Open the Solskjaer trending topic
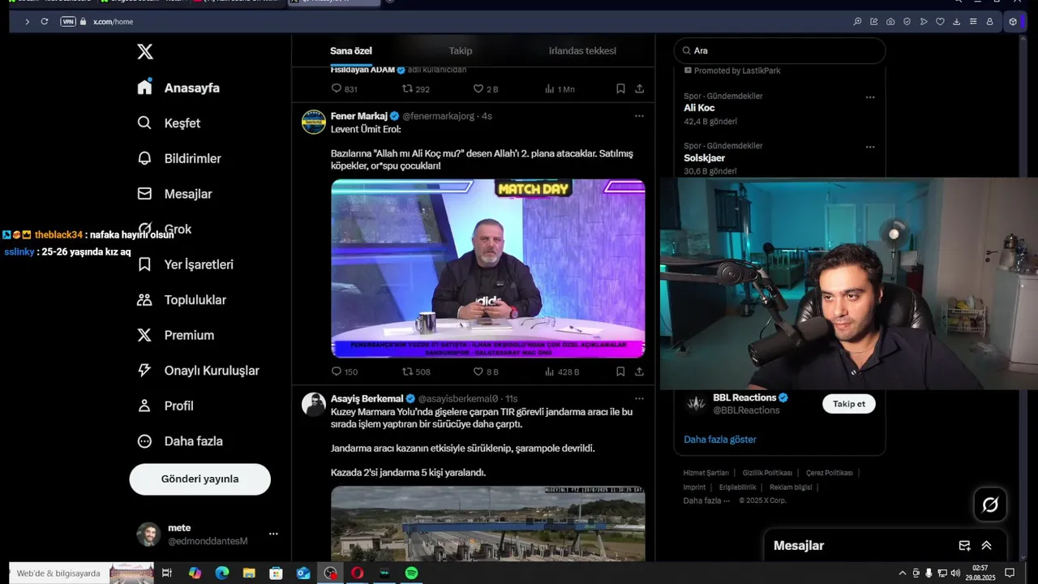This screenshot has width=1038, height=584. (704, 158)
